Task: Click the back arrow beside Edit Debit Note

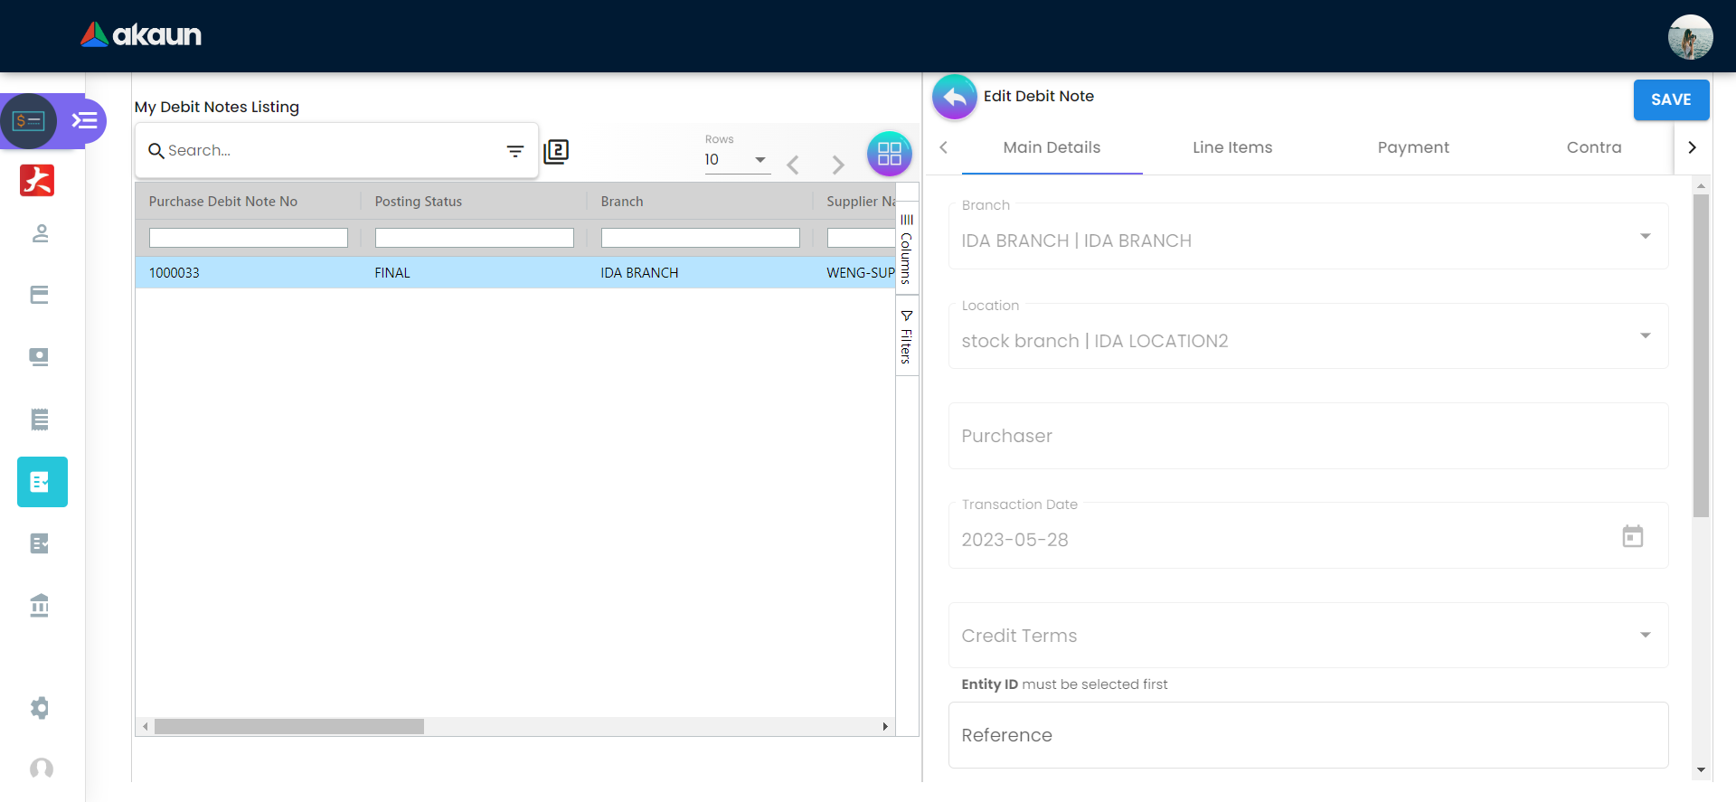Action: point(954,97)
